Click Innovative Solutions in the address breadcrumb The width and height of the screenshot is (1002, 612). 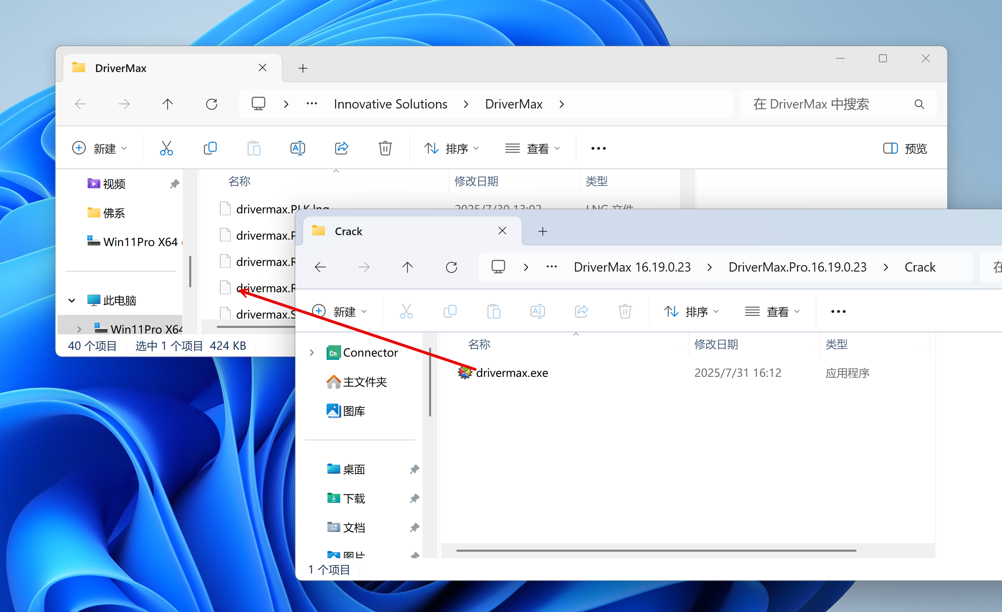391,104
